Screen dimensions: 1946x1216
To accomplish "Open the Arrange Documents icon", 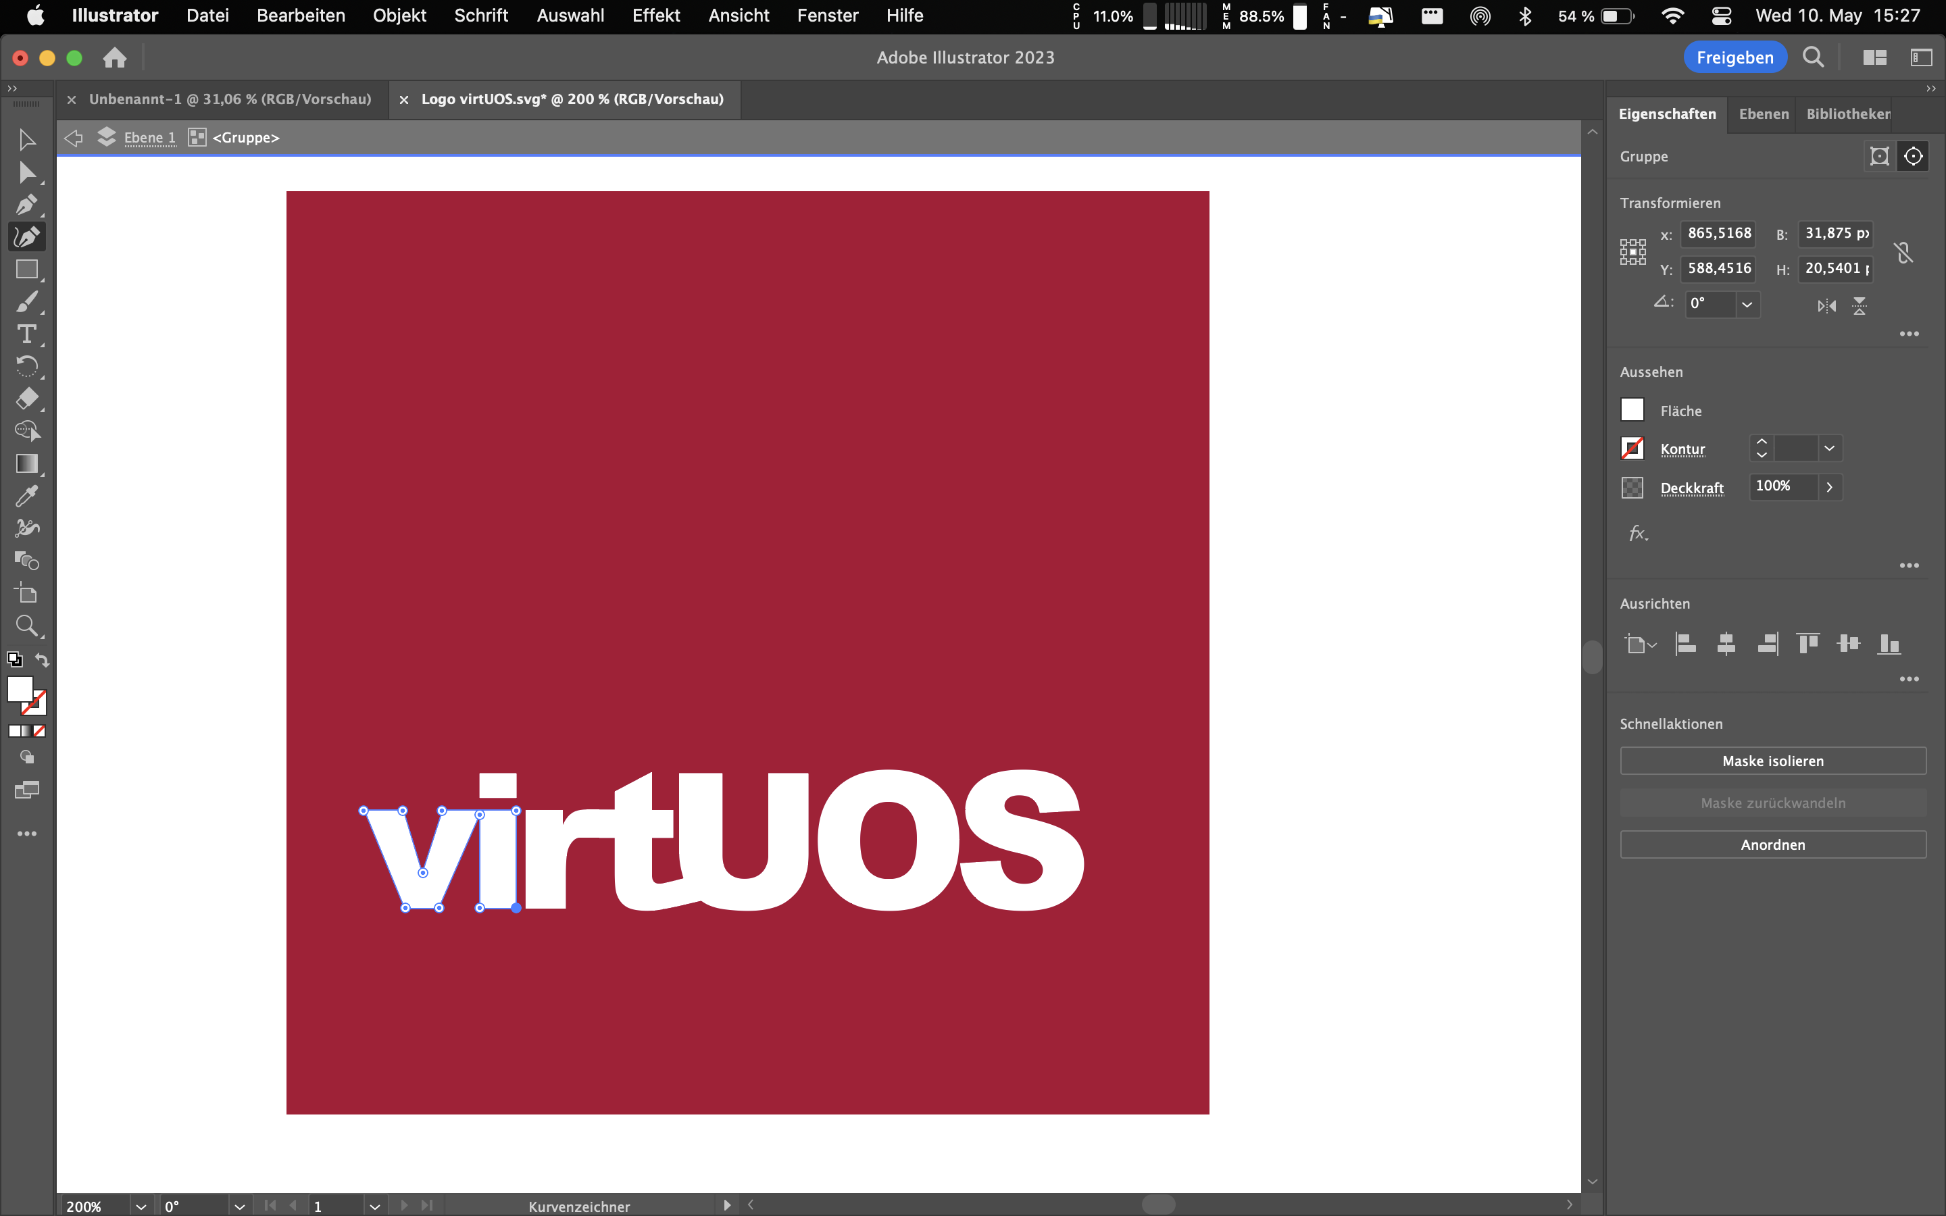I will pyautogui.click(x=1874, y=57).
